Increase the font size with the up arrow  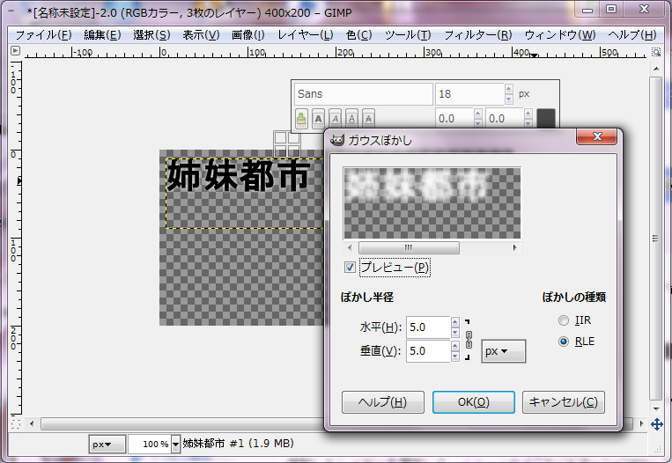click(x=509, y=89)
